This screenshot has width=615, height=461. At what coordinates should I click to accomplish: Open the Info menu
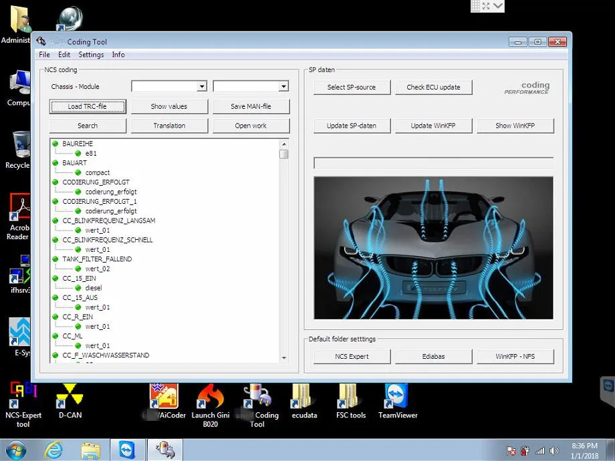point(118,55)
